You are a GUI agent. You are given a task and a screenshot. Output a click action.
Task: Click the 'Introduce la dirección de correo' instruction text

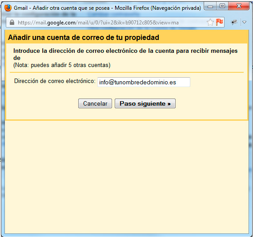click(125, 54)
